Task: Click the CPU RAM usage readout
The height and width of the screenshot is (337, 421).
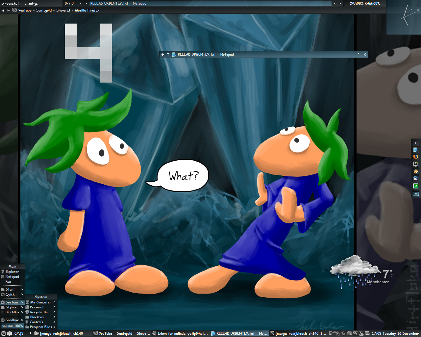Action: pos(365,3)
